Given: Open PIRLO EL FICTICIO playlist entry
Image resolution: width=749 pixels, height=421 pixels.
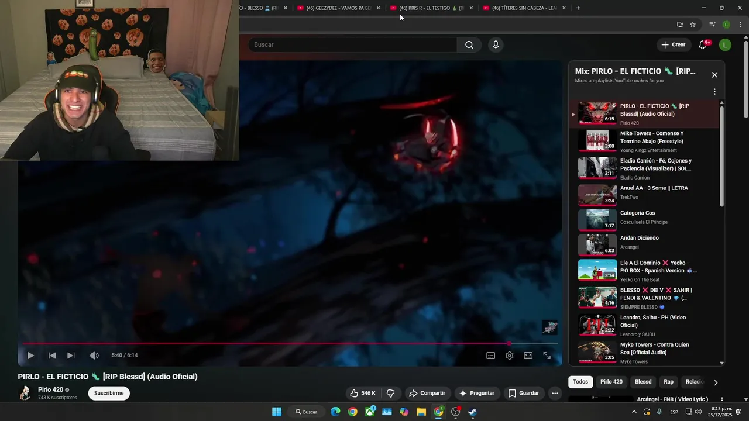Looking at the screenshot, I should (x=644, y=114).
